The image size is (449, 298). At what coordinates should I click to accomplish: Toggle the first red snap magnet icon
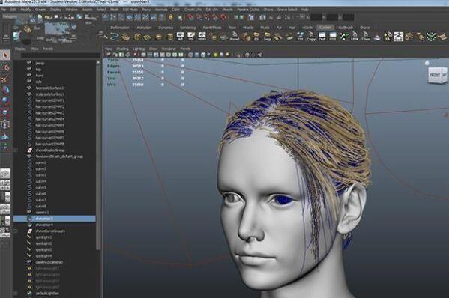pos(190,17)
